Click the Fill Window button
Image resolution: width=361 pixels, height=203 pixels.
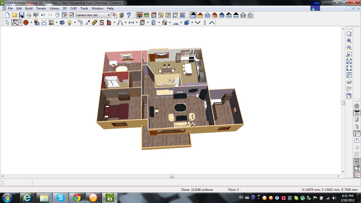pyautogui.click(x=349, y=61)
